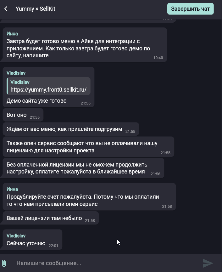This screenshot has height=272, width=222.
Task: Click the 'Также опен сервис сообщают' message
Action: click(82, 147)
